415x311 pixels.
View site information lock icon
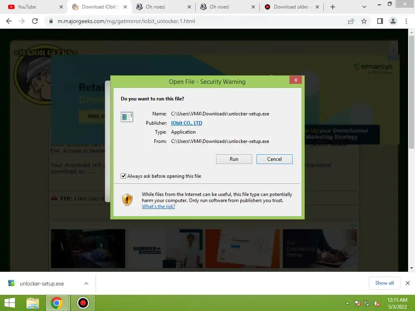tap(51, 21)
